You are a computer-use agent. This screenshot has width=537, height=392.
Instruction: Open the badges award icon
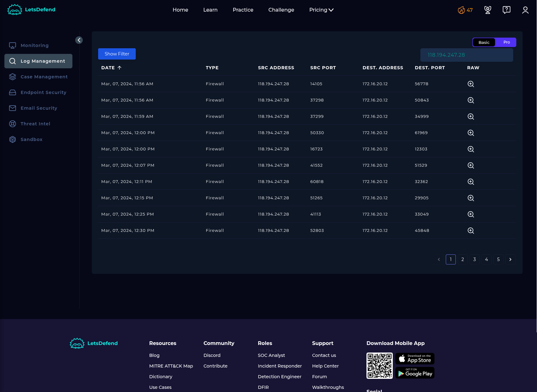(488, 10)
